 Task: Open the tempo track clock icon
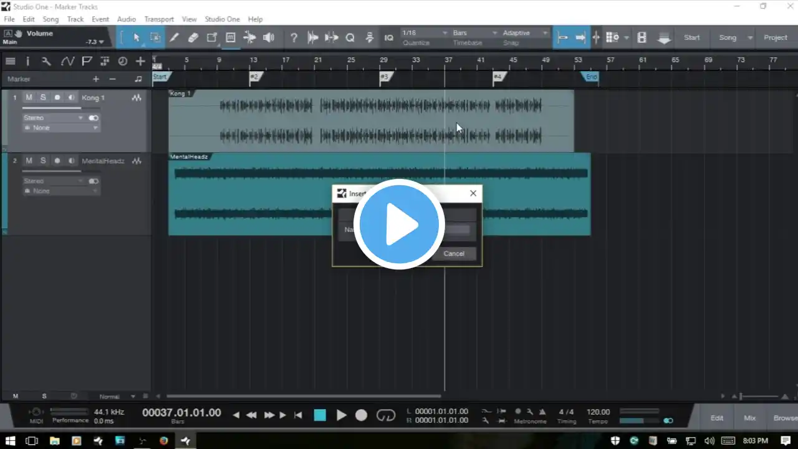123,61
